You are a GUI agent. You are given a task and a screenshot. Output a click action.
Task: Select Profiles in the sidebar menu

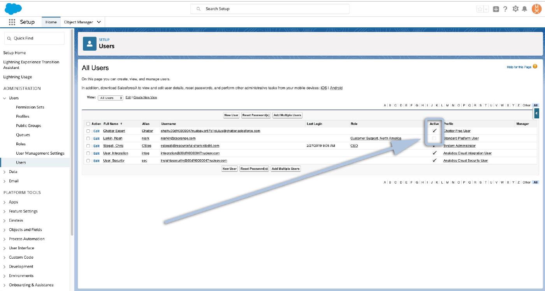[x=23, y=116]
